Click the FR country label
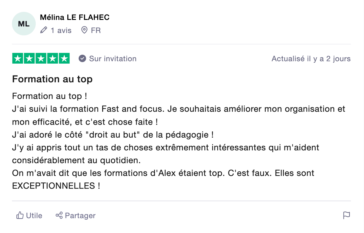 [x=96, y=30]
